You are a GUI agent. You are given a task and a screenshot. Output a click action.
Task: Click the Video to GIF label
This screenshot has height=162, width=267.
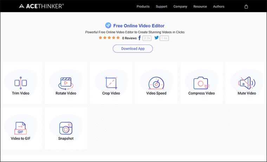tap(21, 139)
